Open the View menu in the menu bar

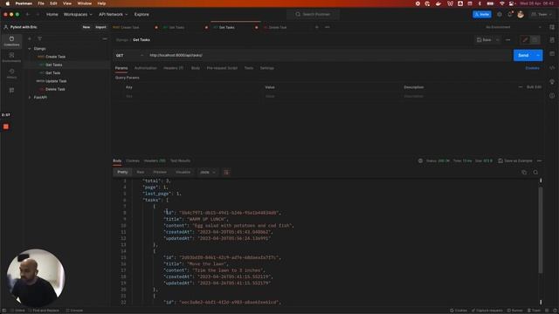pyautogui.click(x=67, y=3)
